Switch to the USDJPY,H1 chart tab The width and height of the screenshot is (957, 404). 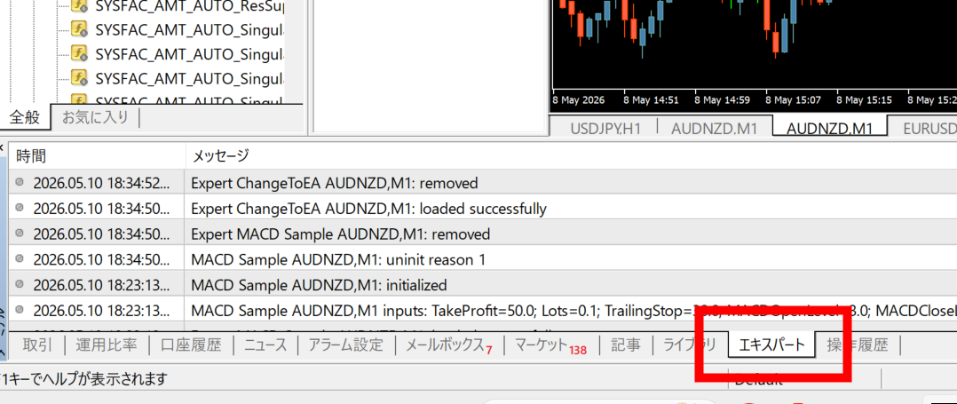click(605, 129)
